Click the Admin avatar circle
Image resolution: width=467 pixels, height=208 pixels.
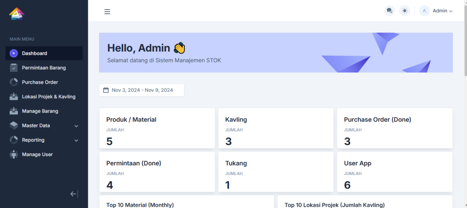424,11
